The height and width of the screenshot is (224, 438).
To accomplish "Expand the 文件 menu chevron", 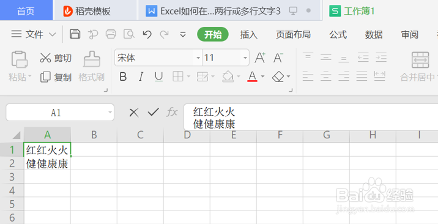I will (52, 35).
